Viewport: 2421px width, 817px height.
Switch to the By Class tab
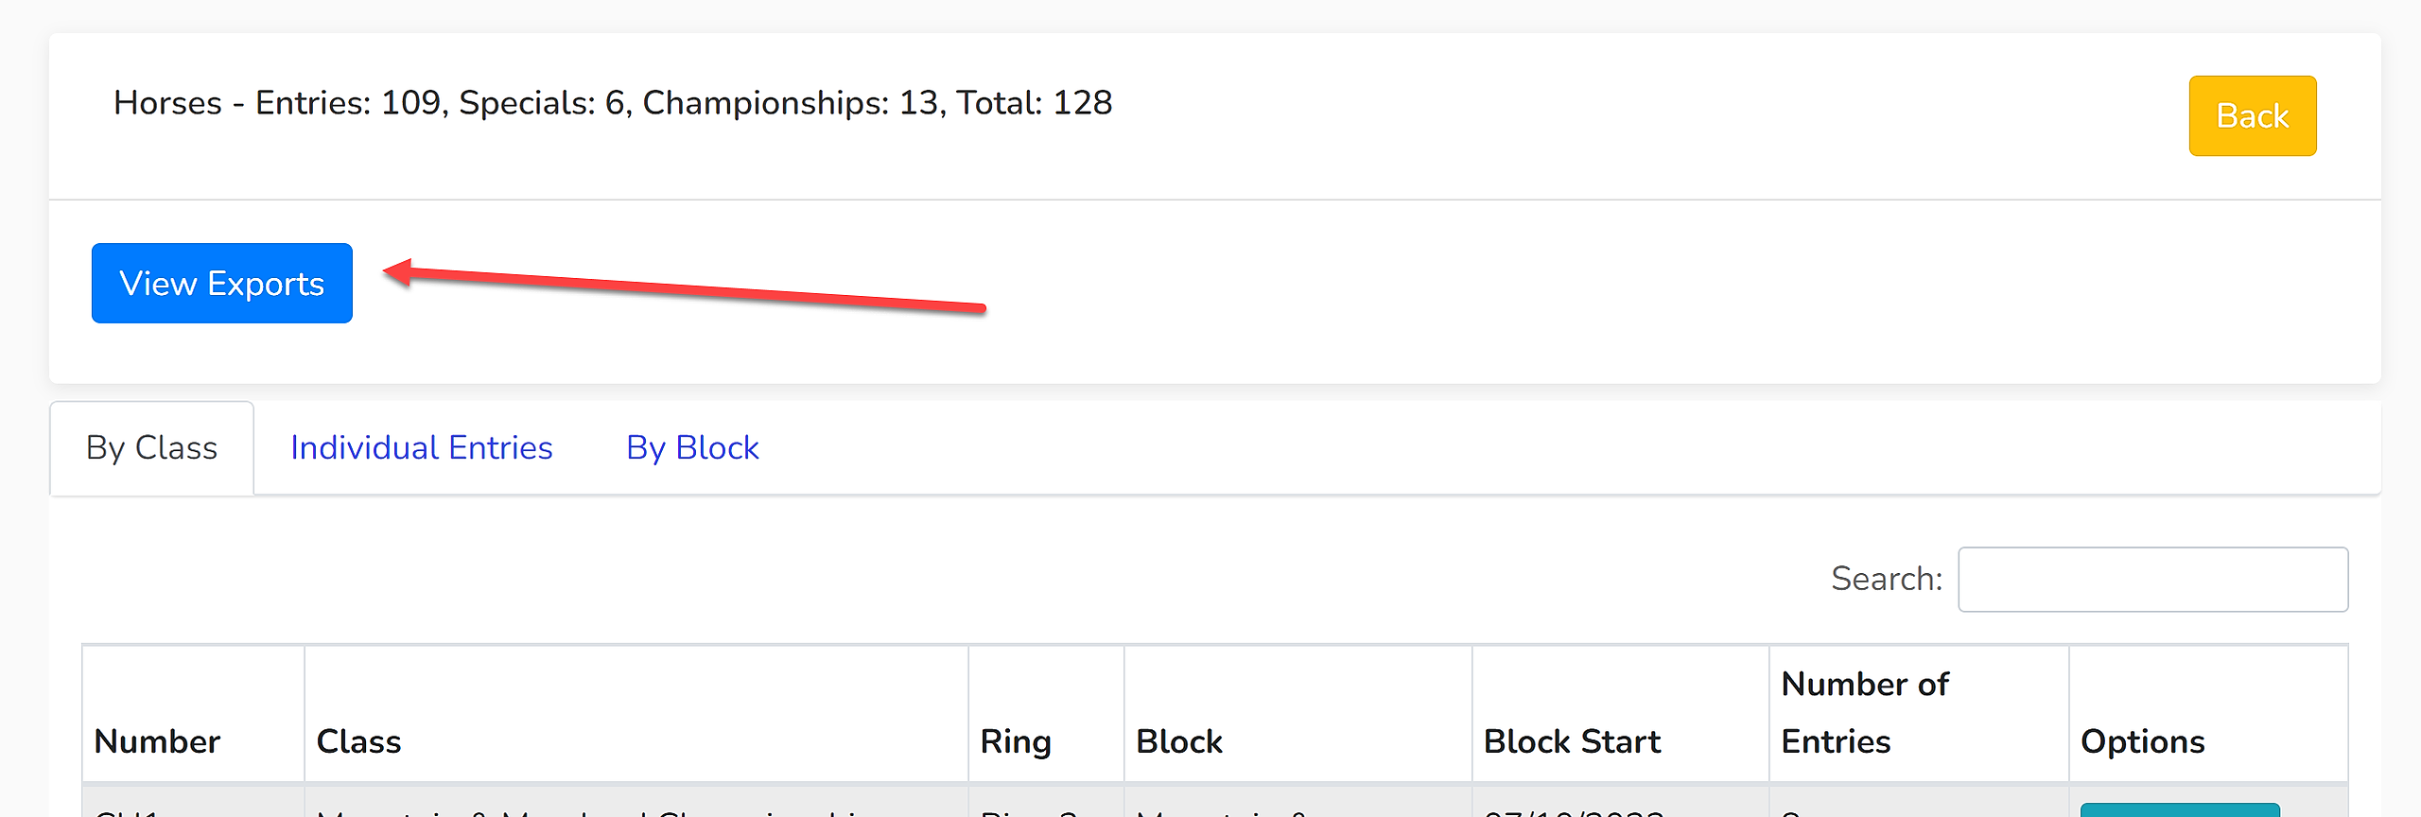click(x=151, y=448)
